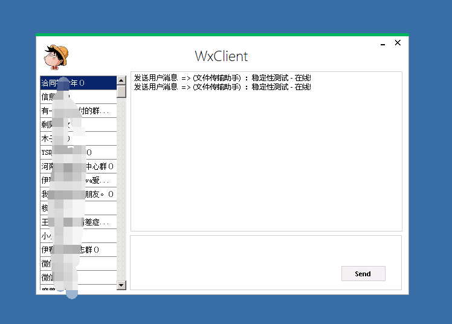Select the contact row ending with 差症...
Screen dimensions: 452x324
(79, 222)
